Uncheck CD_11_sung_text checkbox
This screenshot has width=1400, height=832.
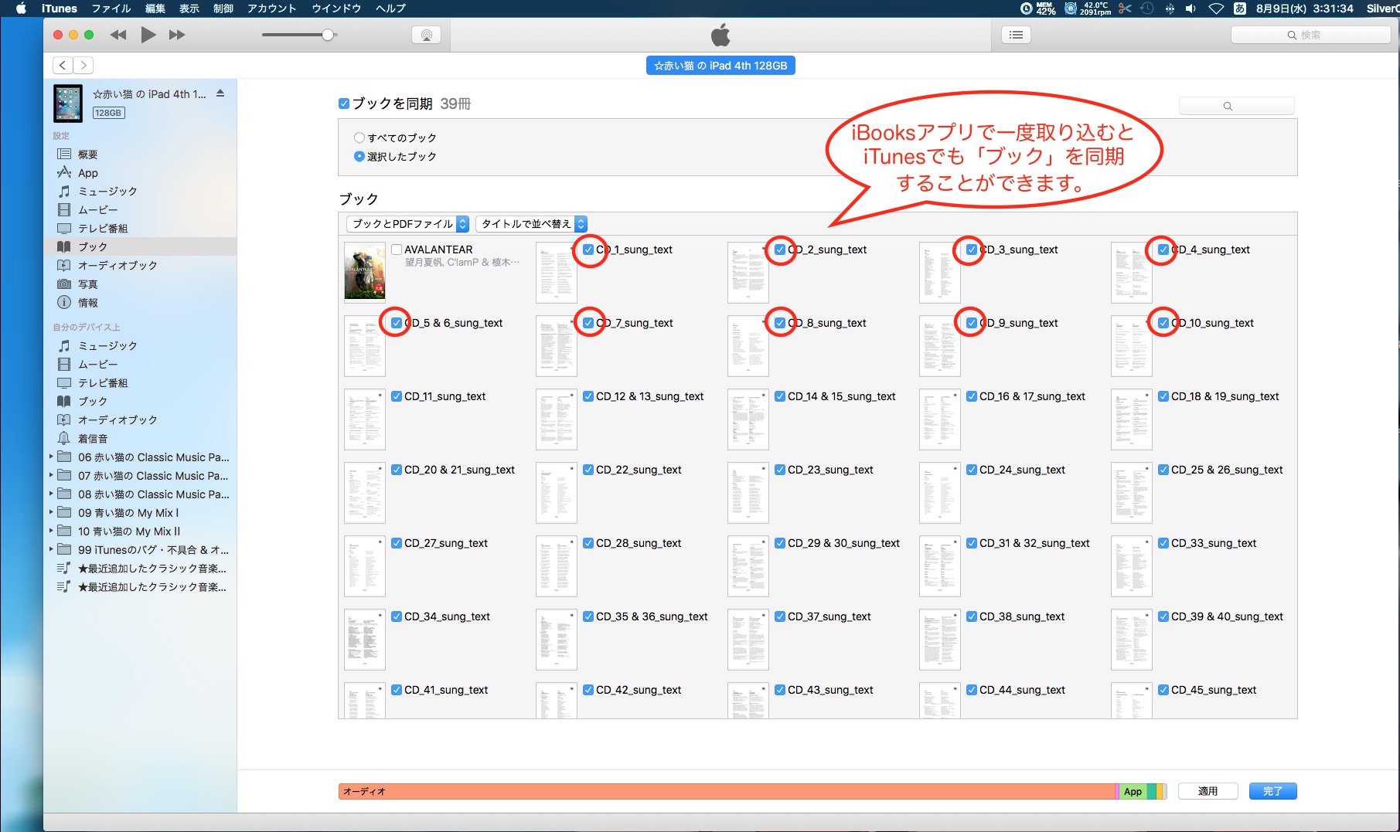click(397, 396)
